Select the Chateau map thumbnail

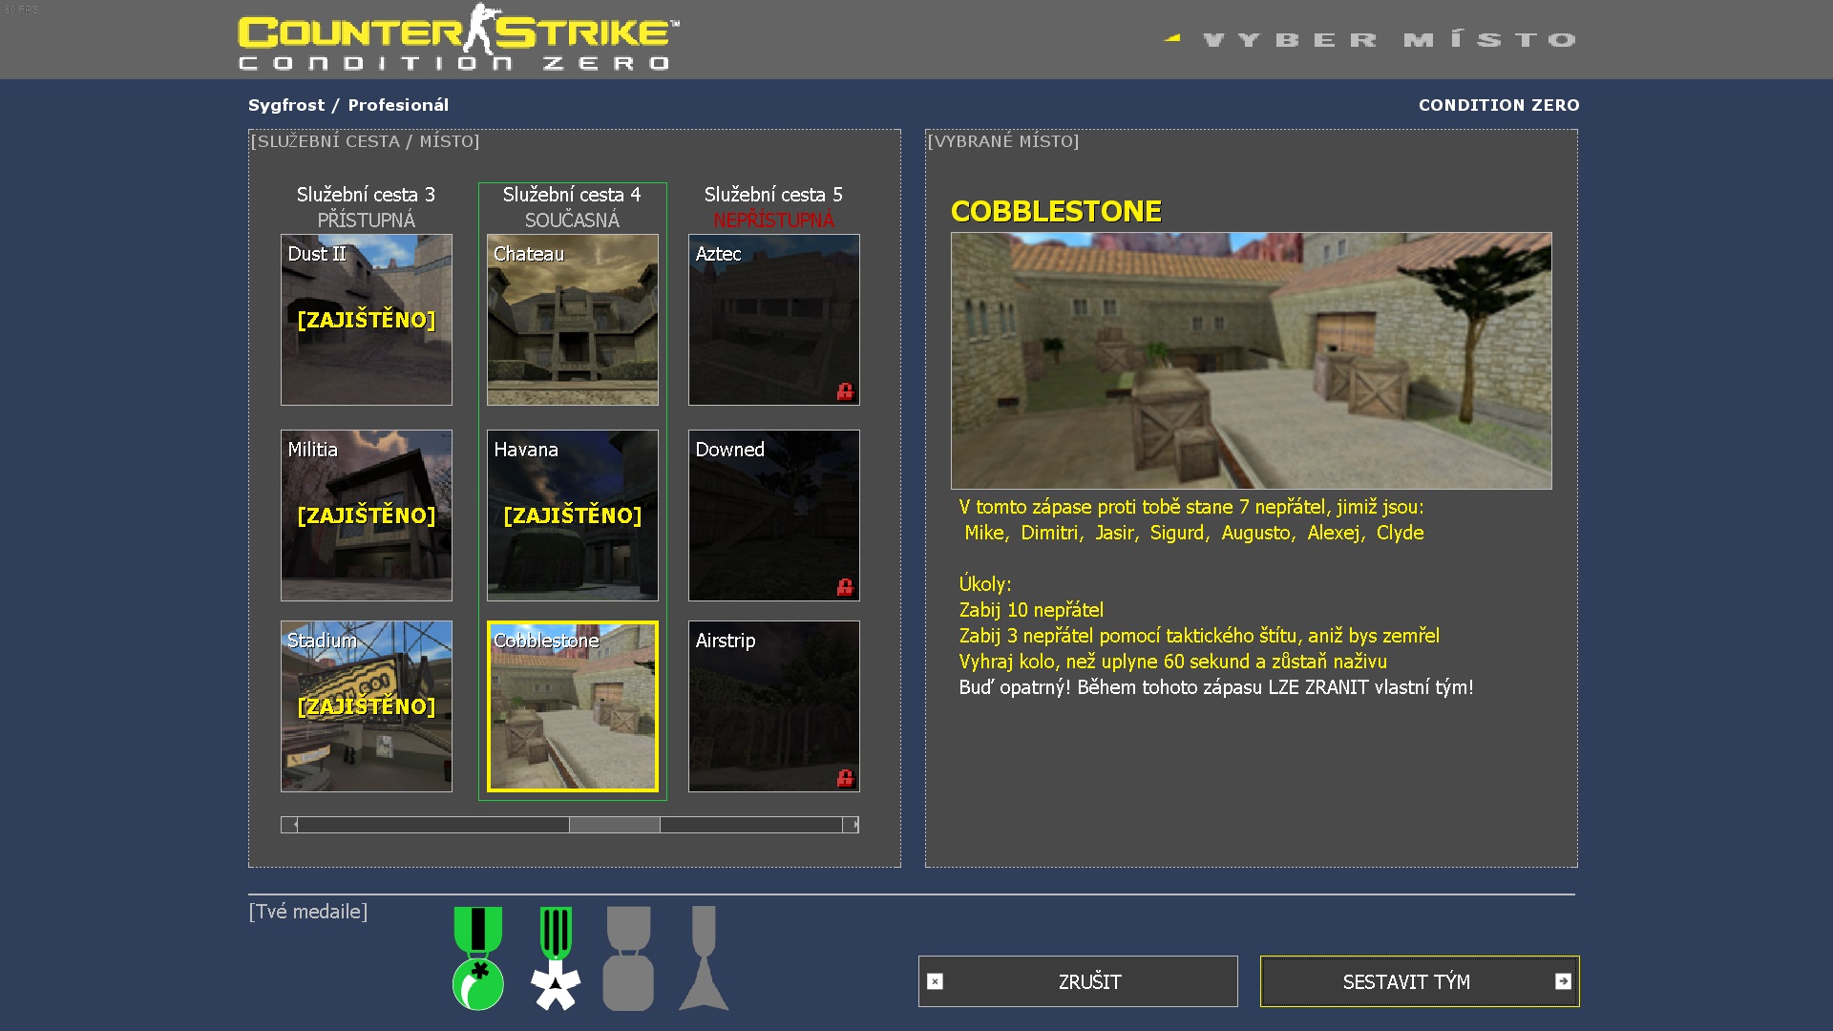(573, 320)
